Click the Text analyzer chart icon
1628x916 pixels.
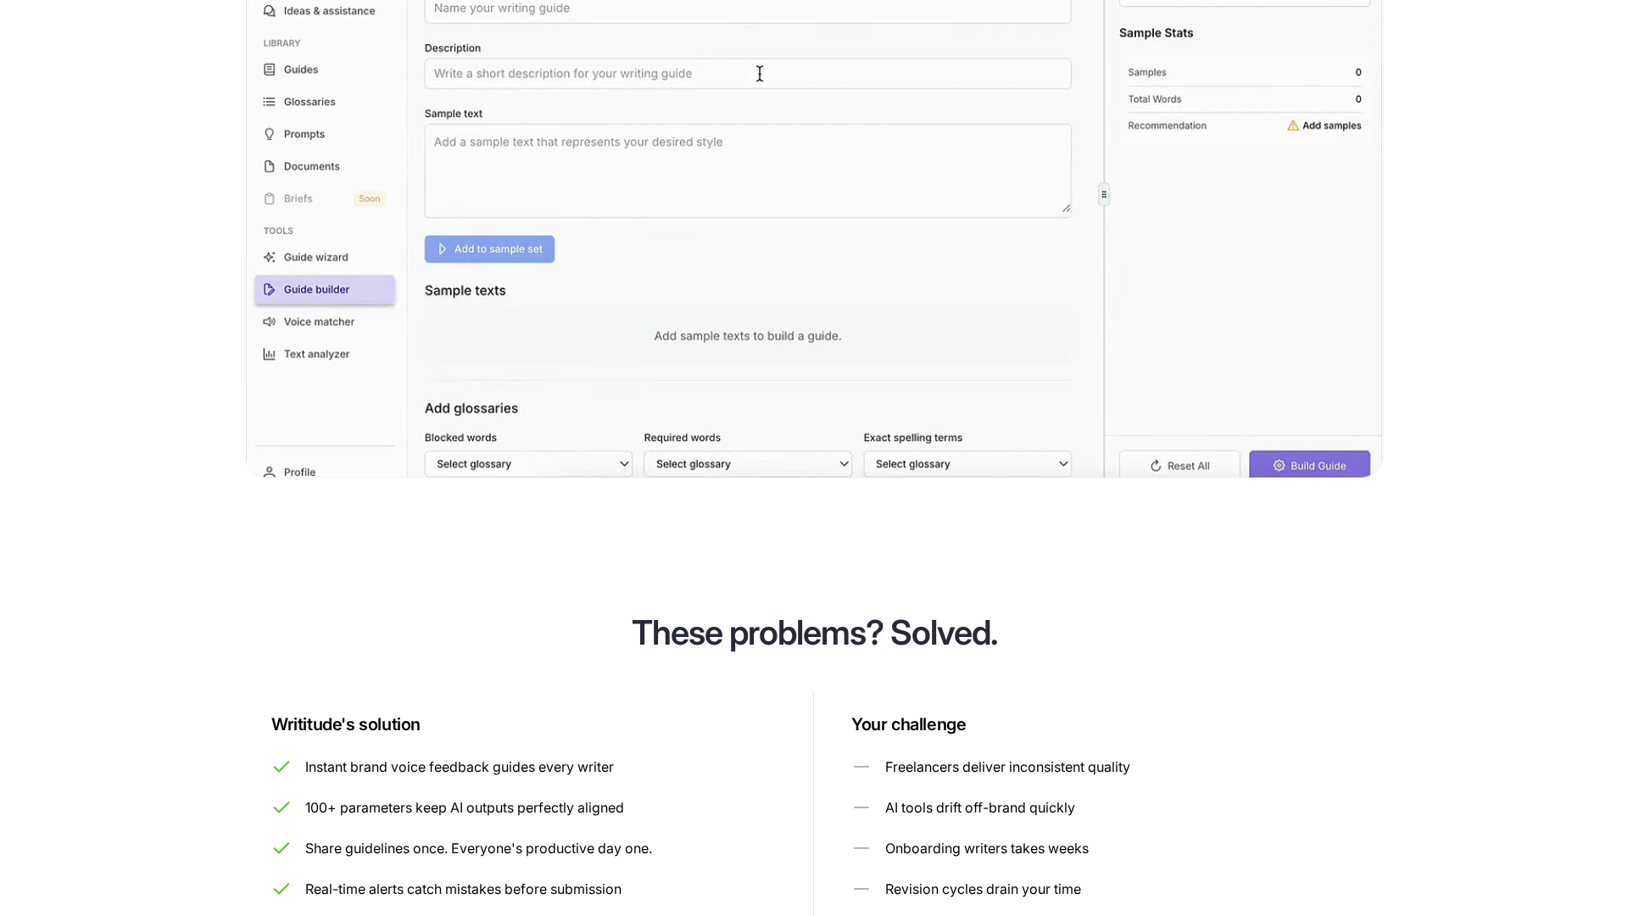270,354
